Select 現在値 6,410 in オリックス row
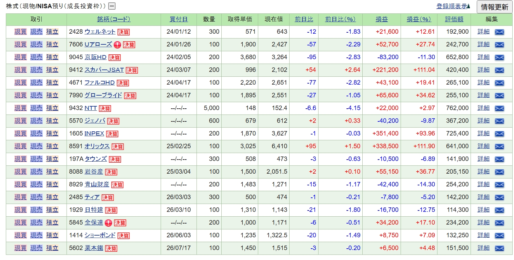 (x=280, y=147)
